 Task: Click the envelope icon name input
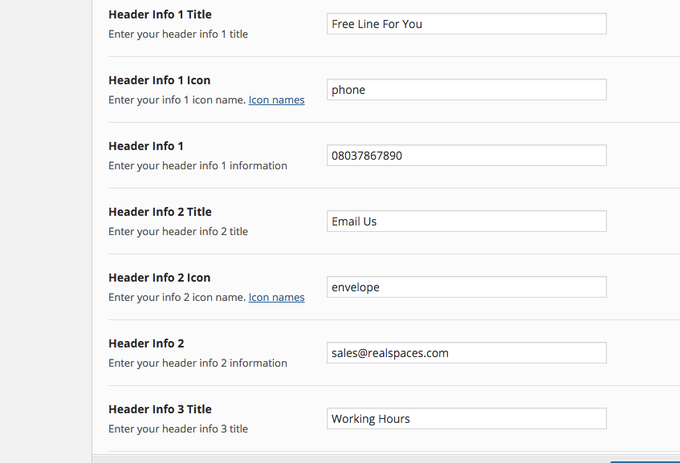tap(466, 287)
